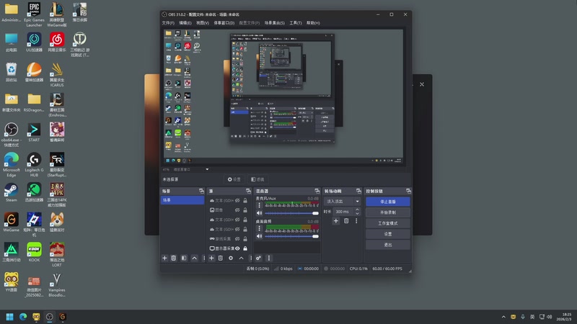Show the 游戏采集 source via eye icon
Viewport: 577px width, 324px height.
click(x=237, y=239)
